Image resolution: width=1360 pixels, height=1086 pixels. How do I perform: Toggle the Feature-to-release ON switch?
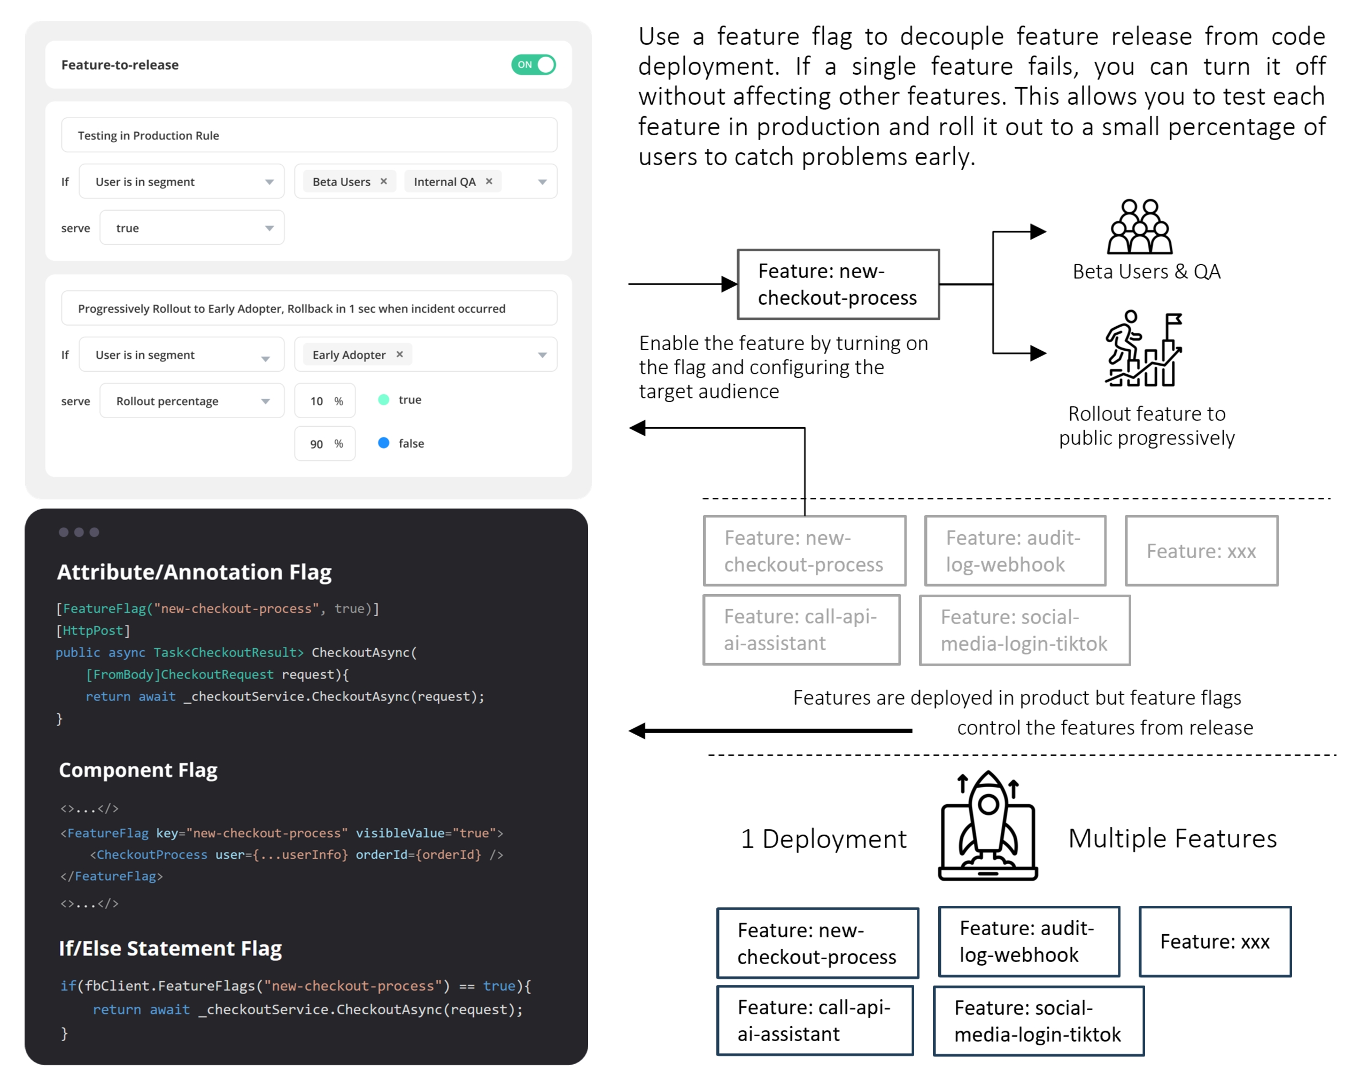click(533, 64)
